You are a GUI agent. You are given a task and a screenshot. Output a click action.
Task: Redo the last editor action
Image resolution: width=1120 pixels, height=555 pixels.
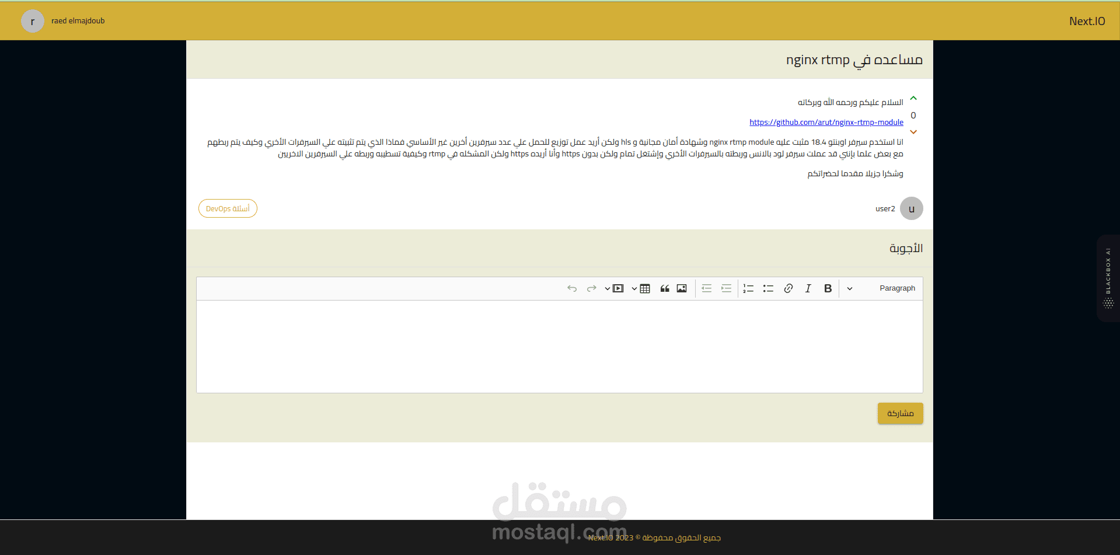click(591, 288)
